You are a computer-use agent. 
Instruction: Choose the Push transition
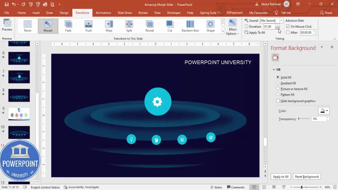click(89, 26)
